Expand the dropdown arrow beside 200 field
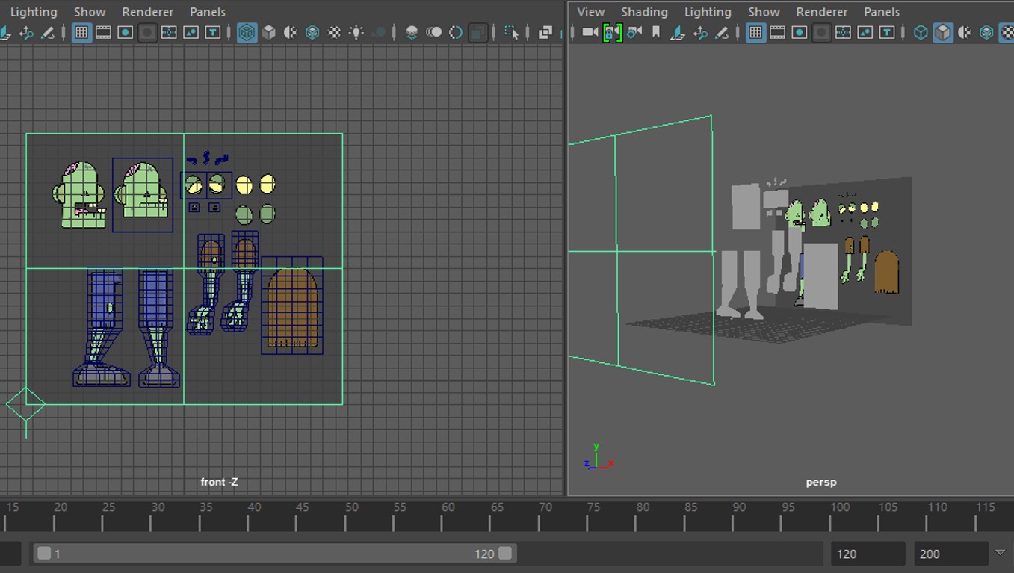The width and height of the screenshot is (1014, 573). (1000, 553)
